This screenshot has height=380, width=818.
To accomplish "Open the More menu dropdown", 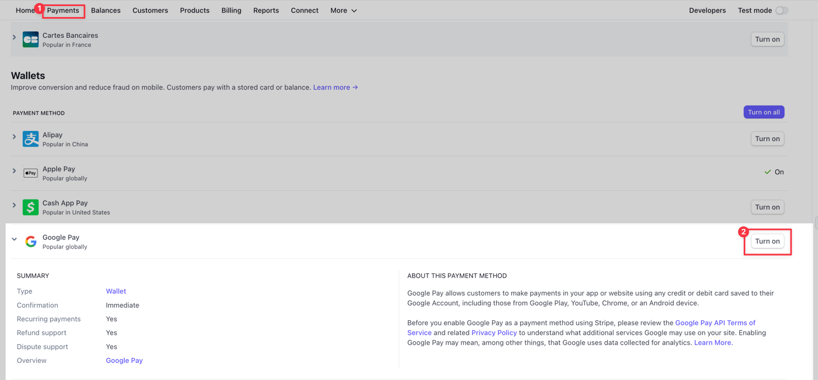I will pyautogui.click(x=343, y=10).
